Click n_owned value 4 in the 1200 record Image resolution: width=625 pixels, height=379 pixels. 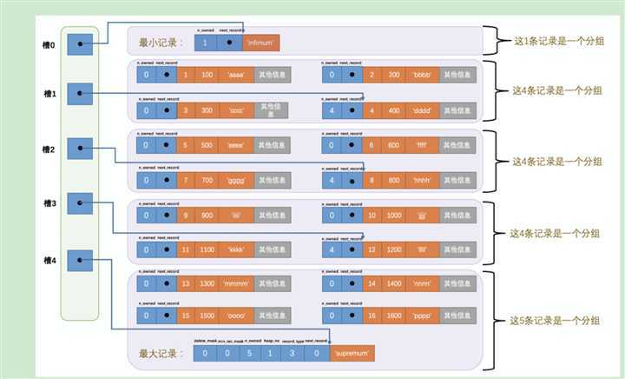pos(332,249)
